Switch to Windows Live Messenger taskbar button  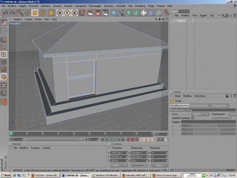click(x=106, y=175)
